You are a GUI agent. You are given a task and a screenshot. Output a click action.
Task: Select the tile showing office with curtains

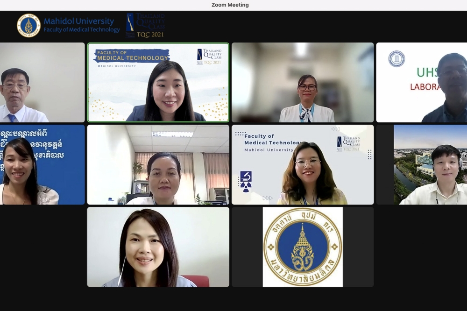click(x=158, y=164)
